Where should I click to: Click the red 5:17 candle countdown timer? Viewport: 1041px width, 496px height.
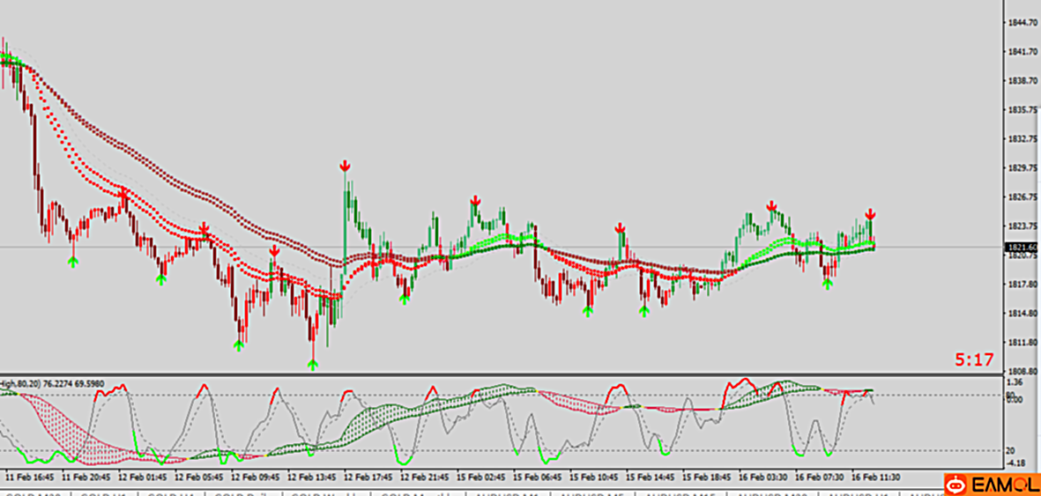[975, 359]
